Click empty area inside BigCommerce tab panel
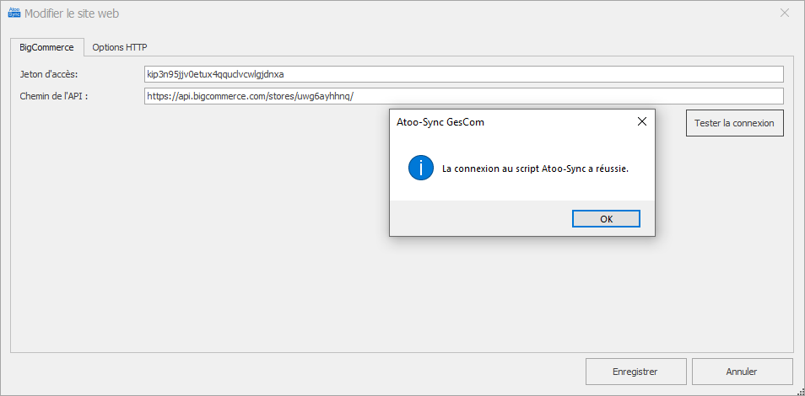Screen dimensions: 805x396 pyautogui.click(x=205, y=231)
